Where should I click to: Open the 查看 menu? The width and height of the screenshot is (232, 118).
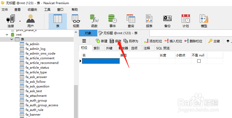click(x=18, y=10)
